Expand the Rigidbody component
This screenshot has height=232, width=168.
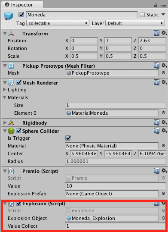click(5, 122)
